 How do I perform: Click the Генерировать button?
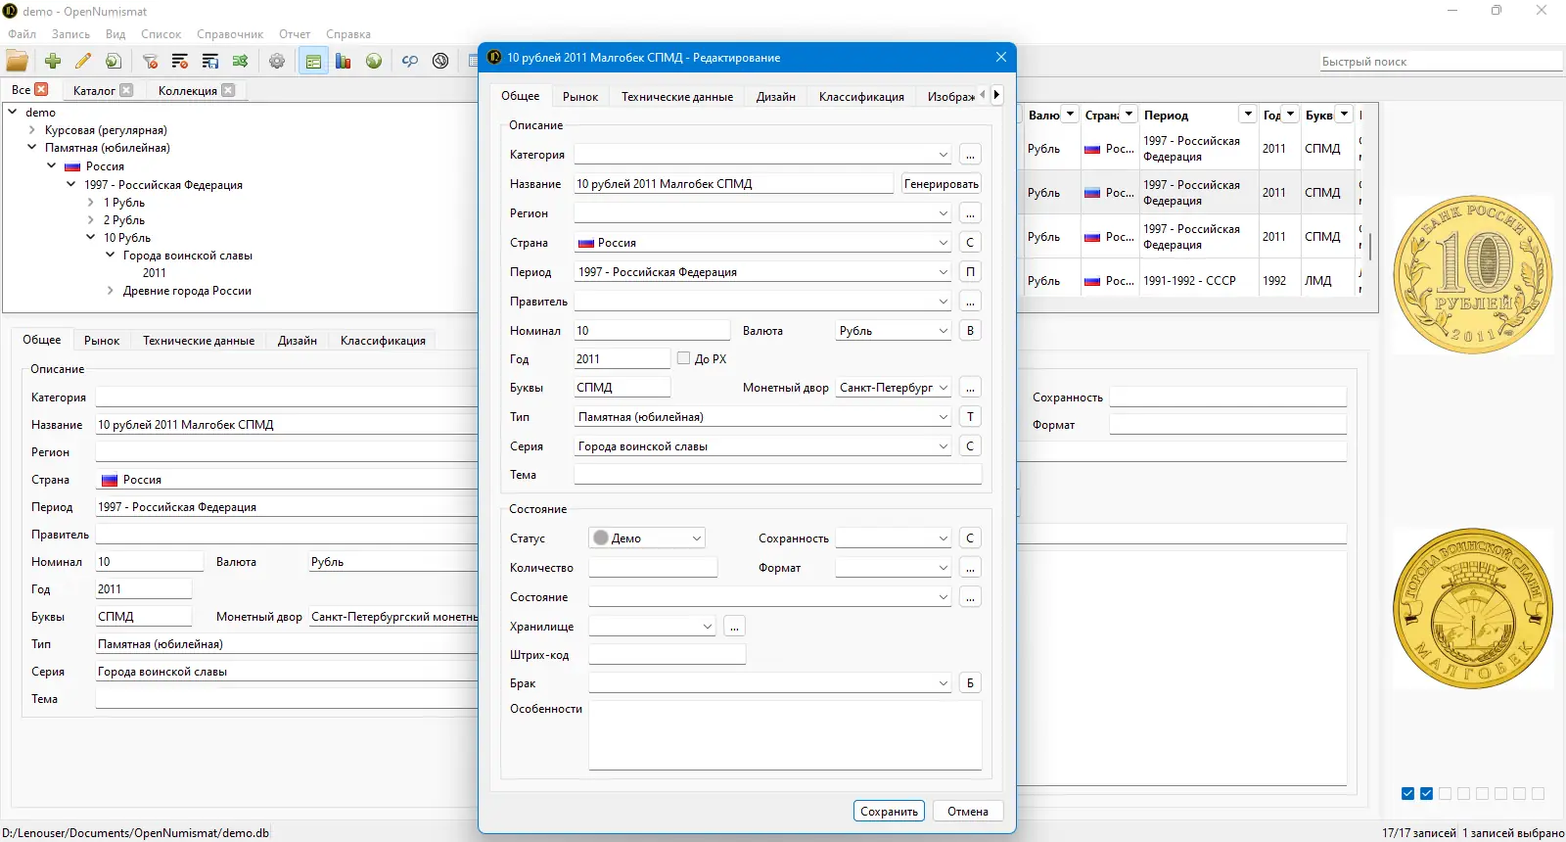point(941,183)
